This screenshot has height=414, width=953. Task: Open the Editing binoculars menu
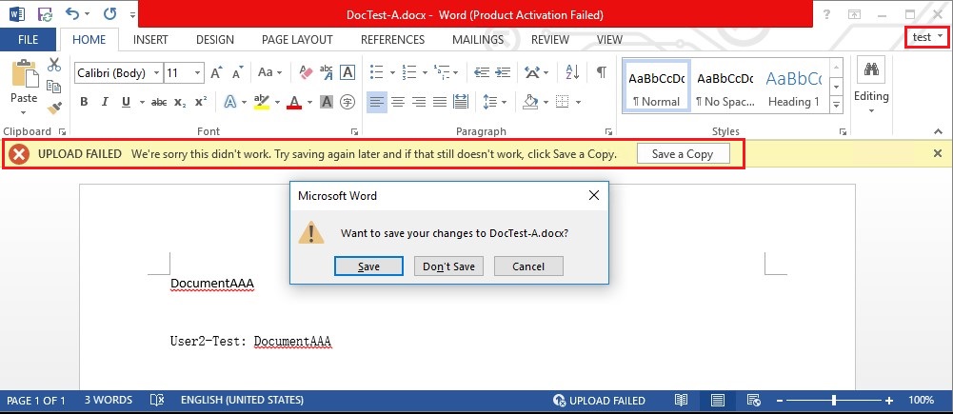click(x=871, y=85)
